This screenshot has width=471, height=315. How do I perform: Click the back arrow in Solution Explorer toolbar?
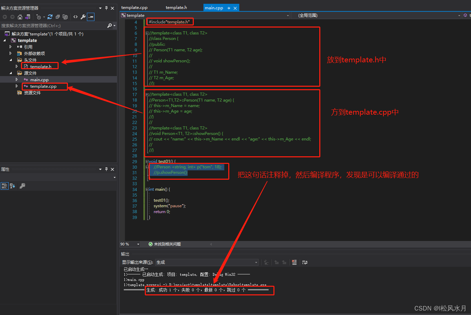click(5, 17)
